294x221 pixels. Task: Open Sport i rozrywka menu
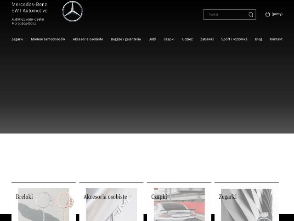click(234, 39)
